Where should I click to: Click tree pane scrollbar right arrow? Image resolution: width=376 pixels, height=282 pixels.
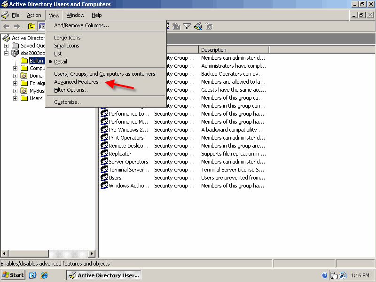92,253
